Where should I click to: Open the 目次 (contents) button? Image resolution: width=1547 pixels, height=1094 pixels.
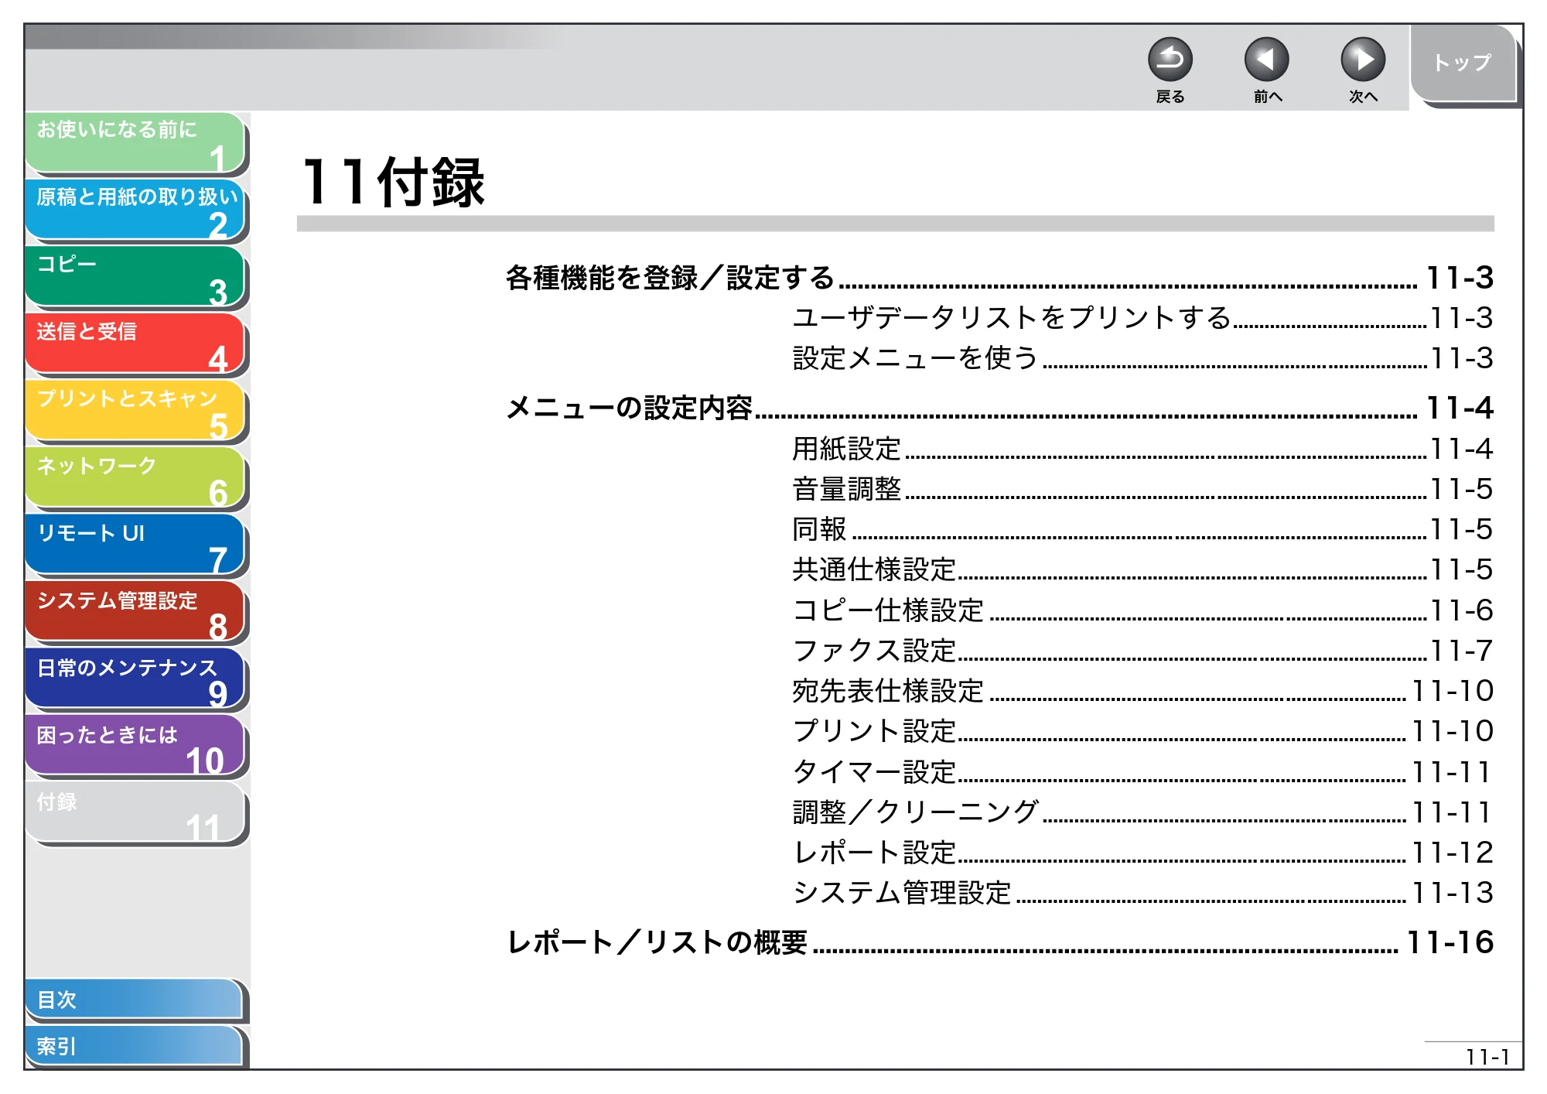pyautogui.click(x=134, y=1000)
